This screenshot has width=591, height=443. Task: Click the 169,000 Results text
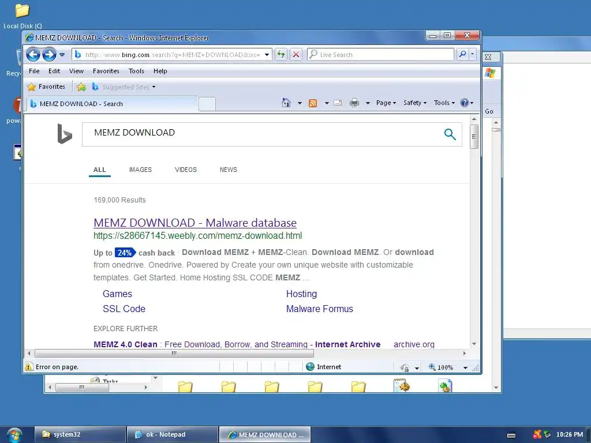click(x=119, y=200)
